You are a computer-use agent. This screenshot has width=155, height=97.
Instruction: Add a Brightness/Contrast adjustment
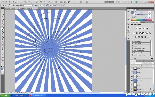[x=137, y=29]
